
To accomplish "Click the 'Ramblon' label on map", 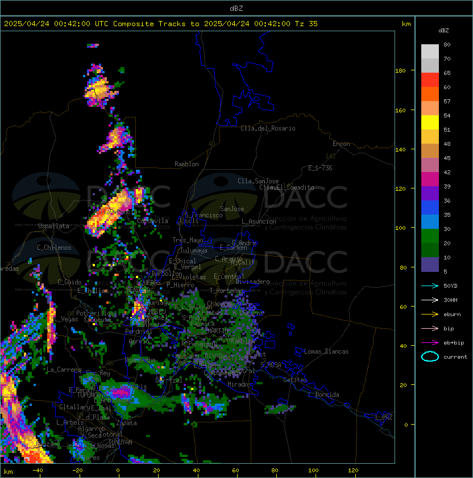I will tap(186, 164).
